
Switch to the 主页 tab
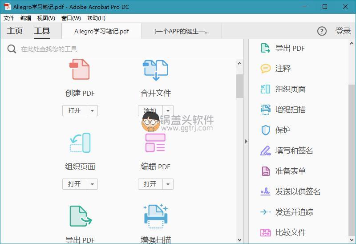[x=15, y=31]
